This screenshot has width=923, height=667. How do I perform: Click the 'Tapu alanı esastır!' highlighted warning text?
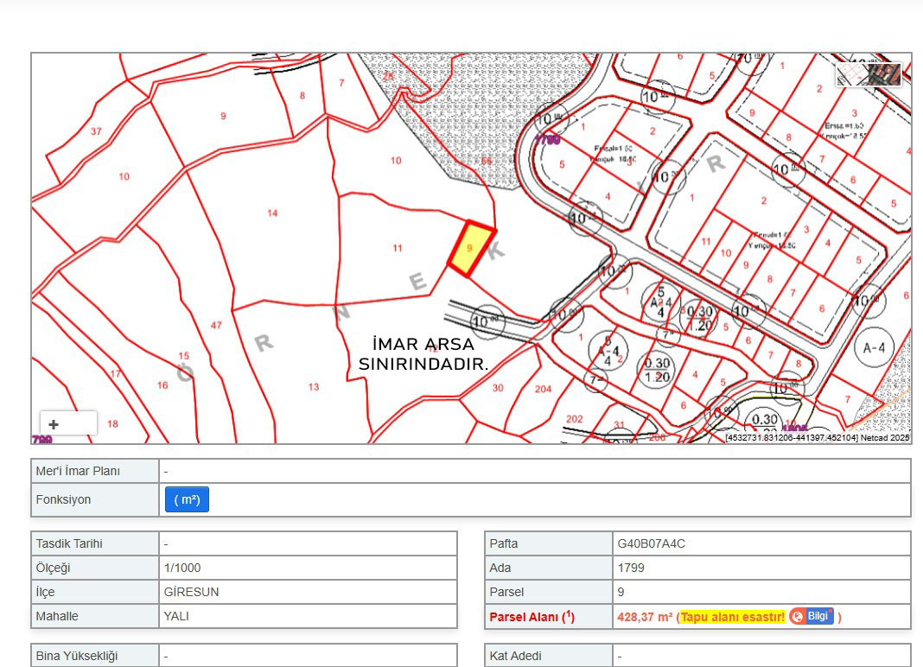click(733, 616)
